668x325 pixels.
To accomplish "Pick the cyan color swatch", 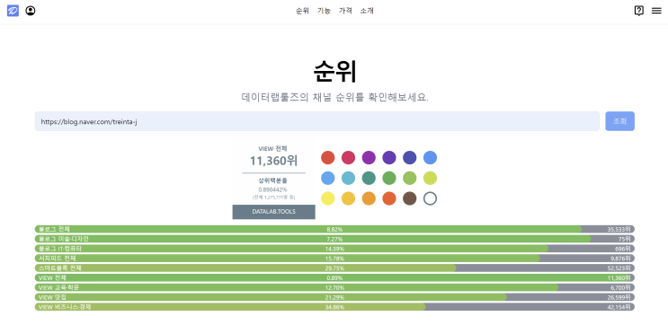I will pyautogui.click(x=348, y=178).
